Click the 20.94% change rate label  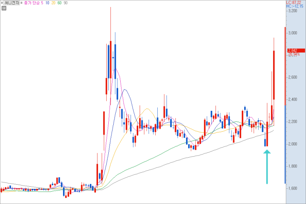[x=294, y=54]
